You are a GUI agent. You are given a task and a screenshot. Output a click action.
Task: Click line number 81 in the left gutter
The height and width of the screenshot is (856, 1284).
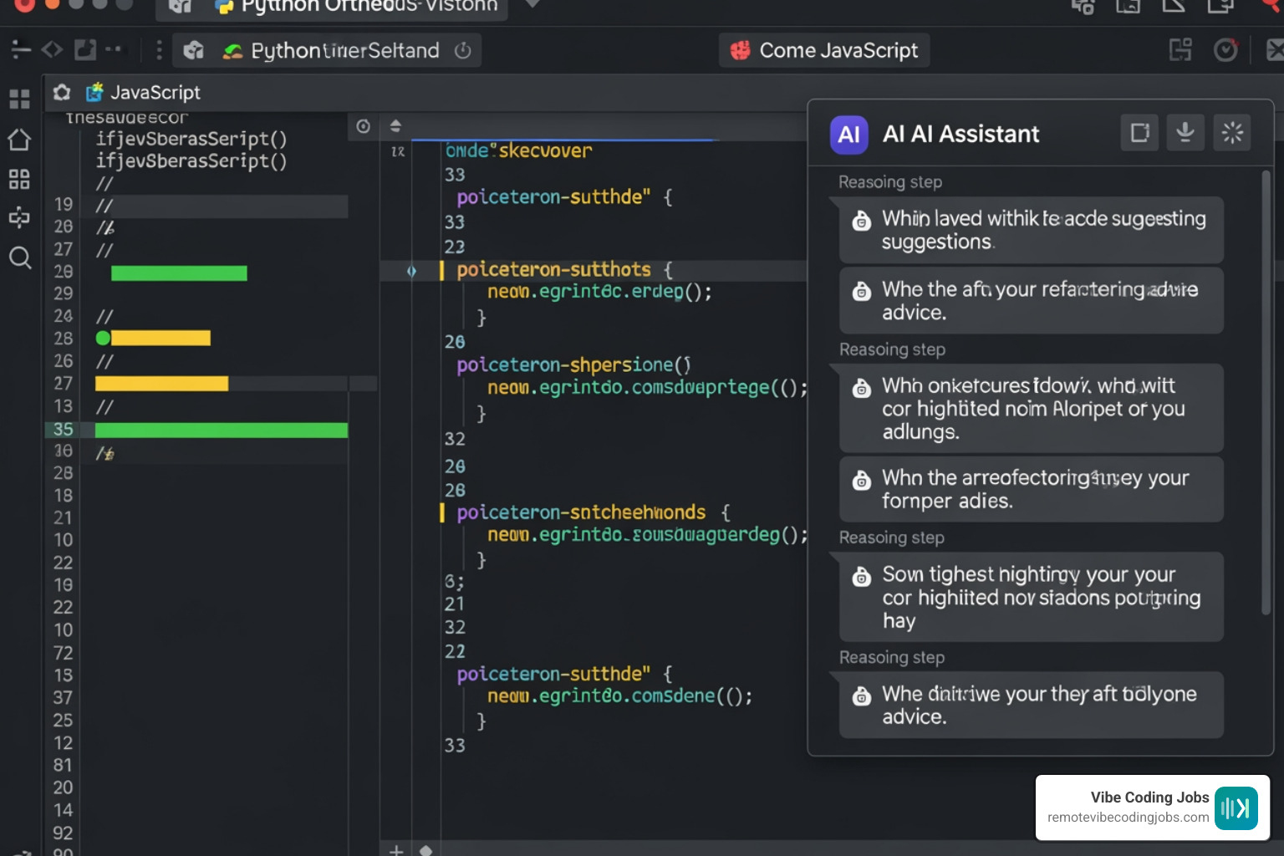coord(64,766)
